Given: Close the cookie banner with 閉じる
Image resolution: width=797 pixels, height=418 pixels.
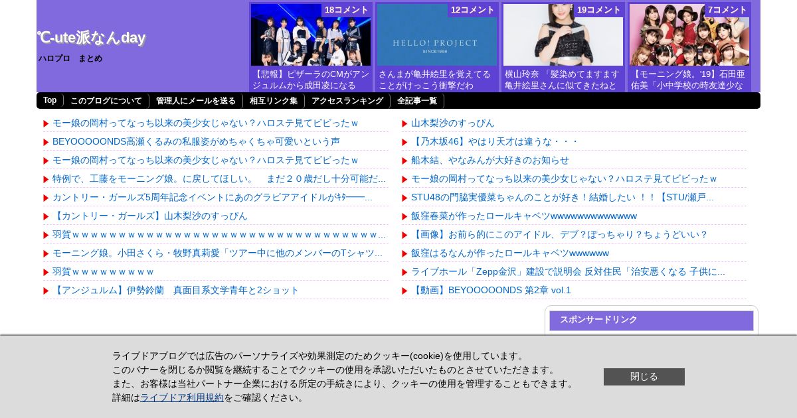Looking at the screenshot, I should click(644, 377).
